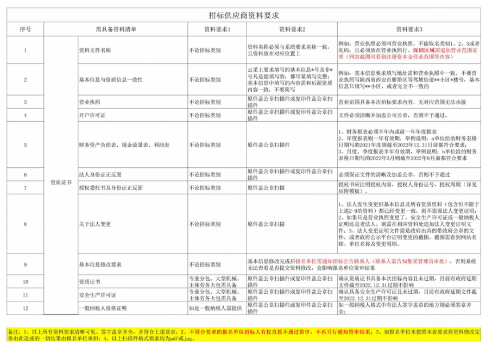Select the cell 财务报表必须半年内或前一年年度报表

[x=409, y=145]
